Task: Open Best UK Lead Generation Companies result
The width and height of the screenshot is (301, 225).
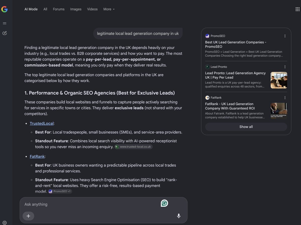Action: 235,44
